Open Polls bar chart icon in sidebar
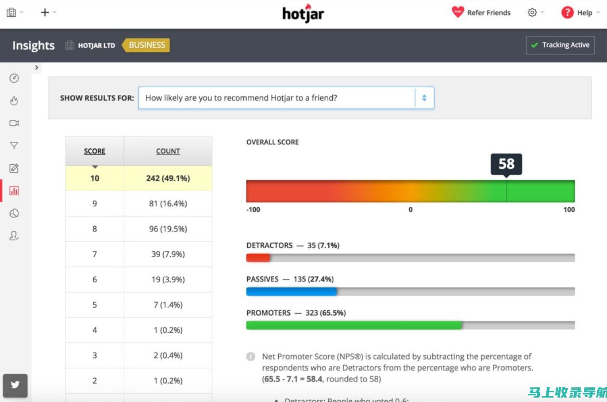607x402 pixels. (14, 191)
